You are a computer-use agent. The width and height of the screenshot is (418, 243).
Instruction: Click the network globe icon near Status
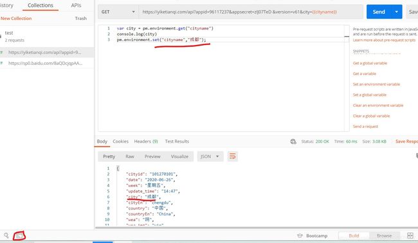tap(293, 141)
